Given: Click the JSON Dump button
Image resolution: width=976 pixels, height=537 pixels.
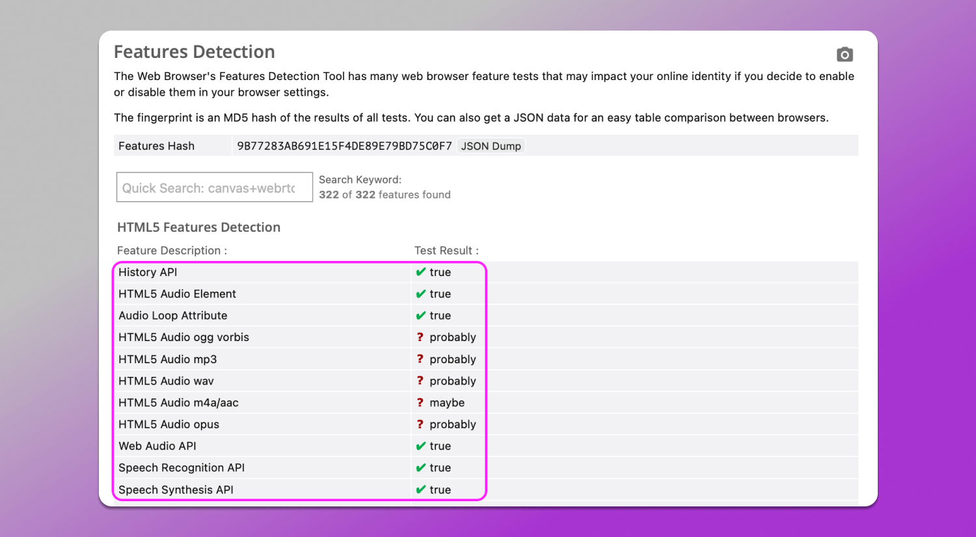Looking at the screenshot, I should pos(491,146).
